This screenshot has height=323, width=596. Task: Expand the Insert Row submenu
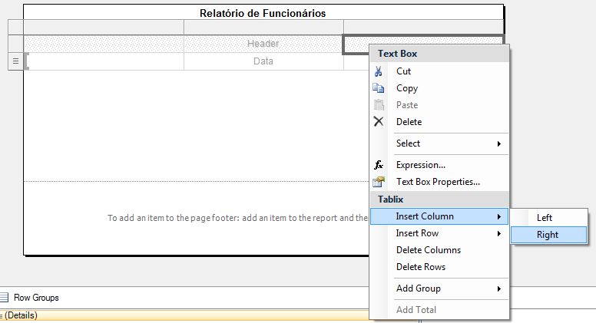pyautogui.click(x=448, y=233)
